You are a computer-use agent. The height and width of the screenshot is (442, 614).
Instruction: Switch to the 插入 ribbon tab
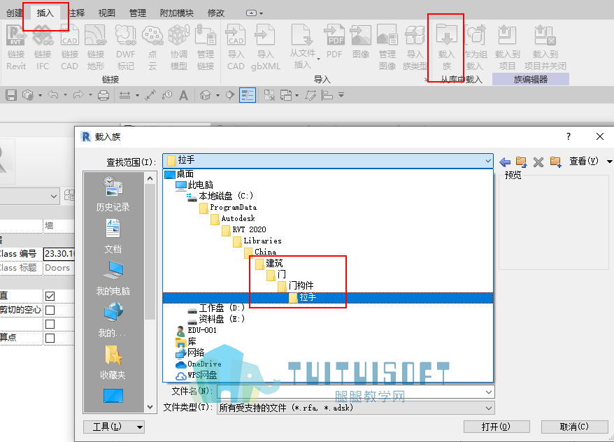click(x=45, y=13)
